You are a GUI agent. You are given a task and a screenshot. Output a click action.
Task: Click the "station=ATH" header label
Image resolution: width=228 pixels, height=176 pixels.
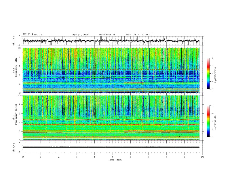[x=107, y=35]
